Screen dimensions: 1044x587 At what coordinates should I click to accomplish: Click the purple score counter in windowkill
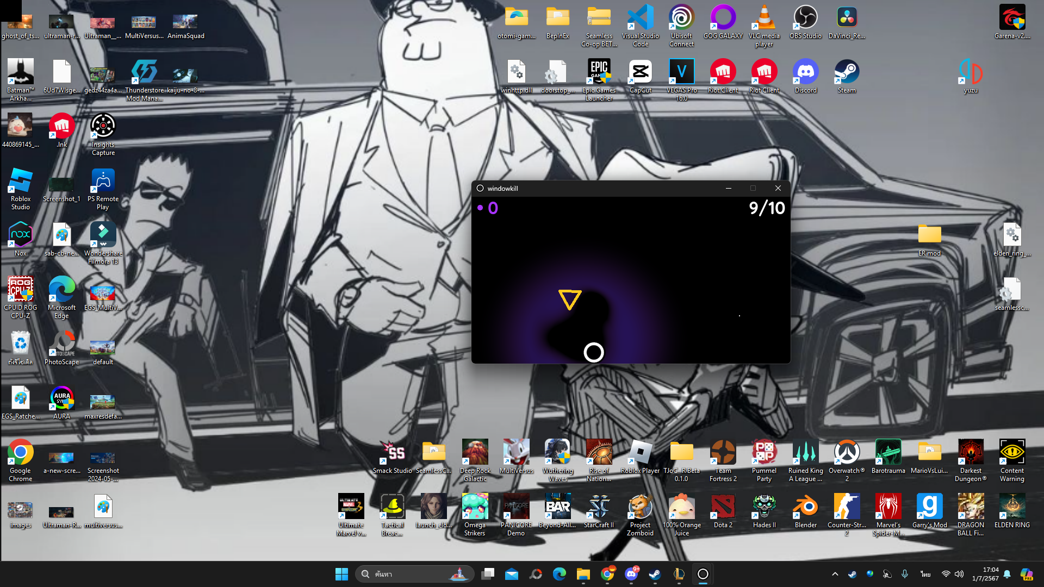(x=488, y=208)
